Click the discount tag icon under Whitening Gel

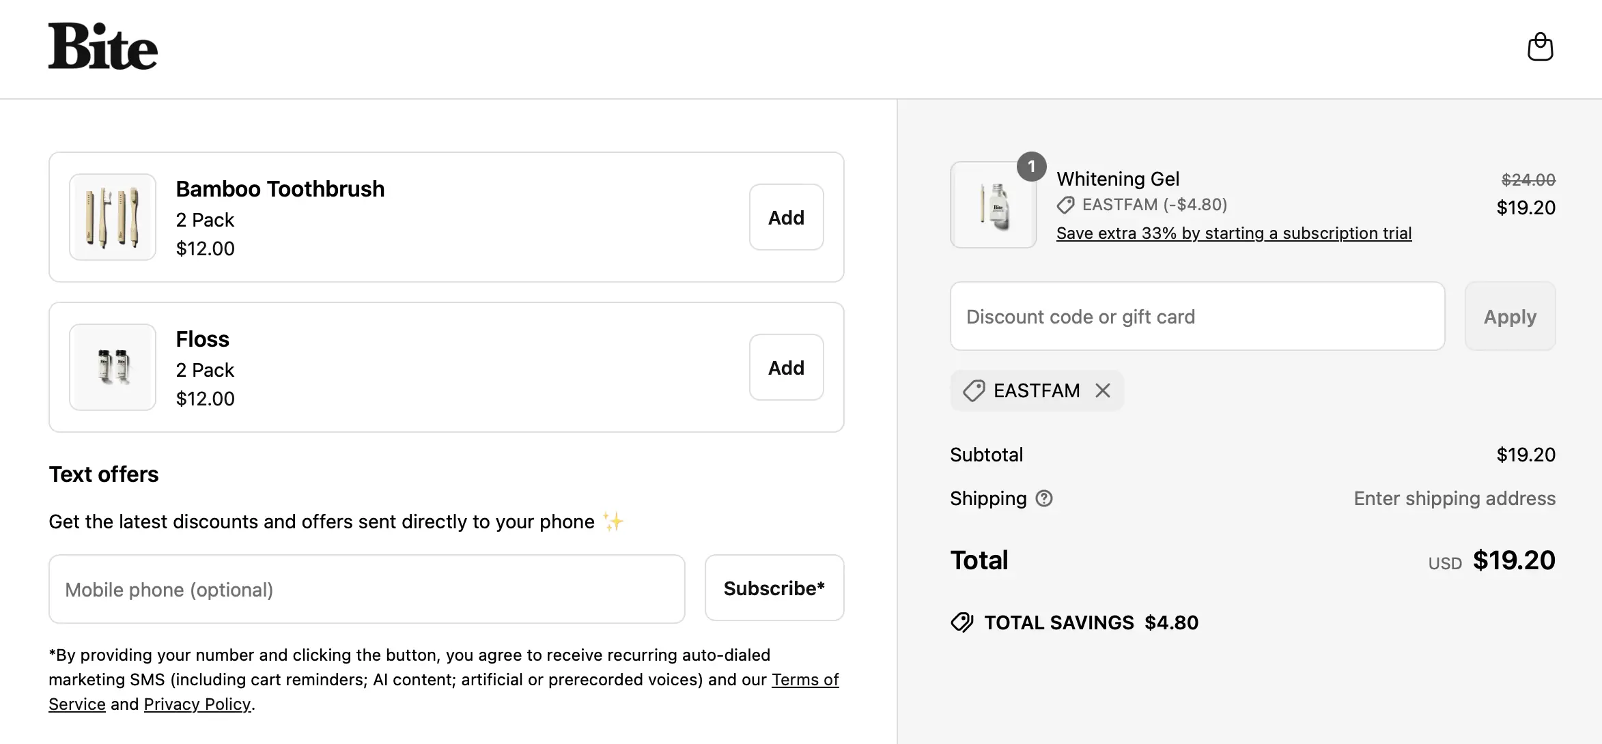pyautogui.click(x=1065, y=205)
